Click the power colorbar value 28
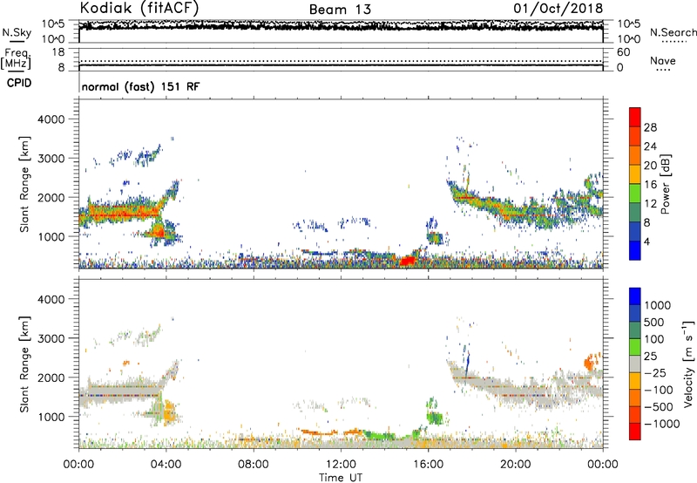697x483 pixels. click(650, 127)
